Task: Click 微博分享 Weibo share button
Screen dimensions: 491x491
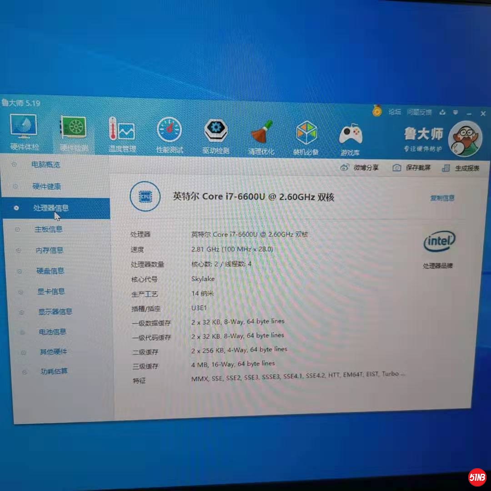Action: (x=360, y=168)
